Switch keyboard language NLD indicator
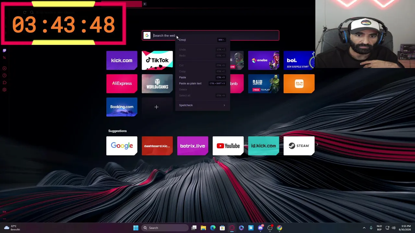 pyautogui.click(x=379, y=228)
